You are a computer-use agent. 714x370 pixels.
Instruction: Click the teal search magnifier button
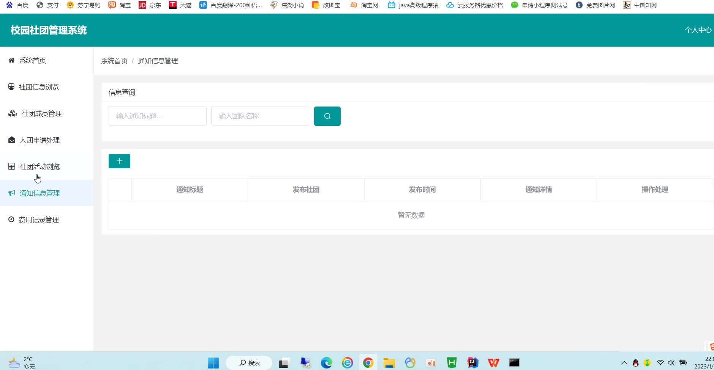[327, 116]
